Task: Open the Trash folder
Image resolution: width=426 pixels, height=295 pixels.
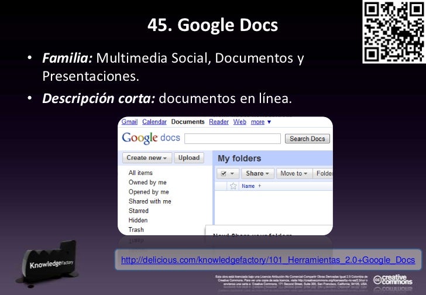Action: [136, 230]
